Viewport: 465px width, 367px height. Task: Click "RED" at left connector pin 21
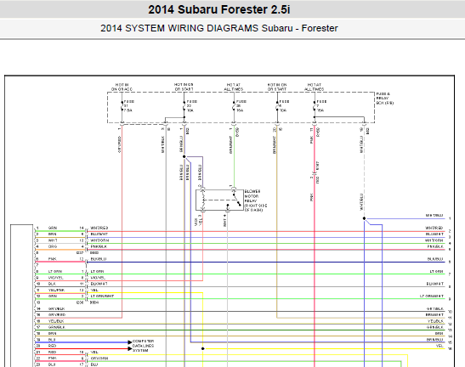(x=52, y=353)
